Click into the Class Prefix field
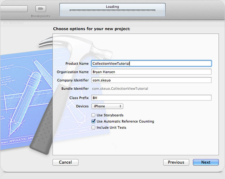225x179 pixels. pos(152,98)
